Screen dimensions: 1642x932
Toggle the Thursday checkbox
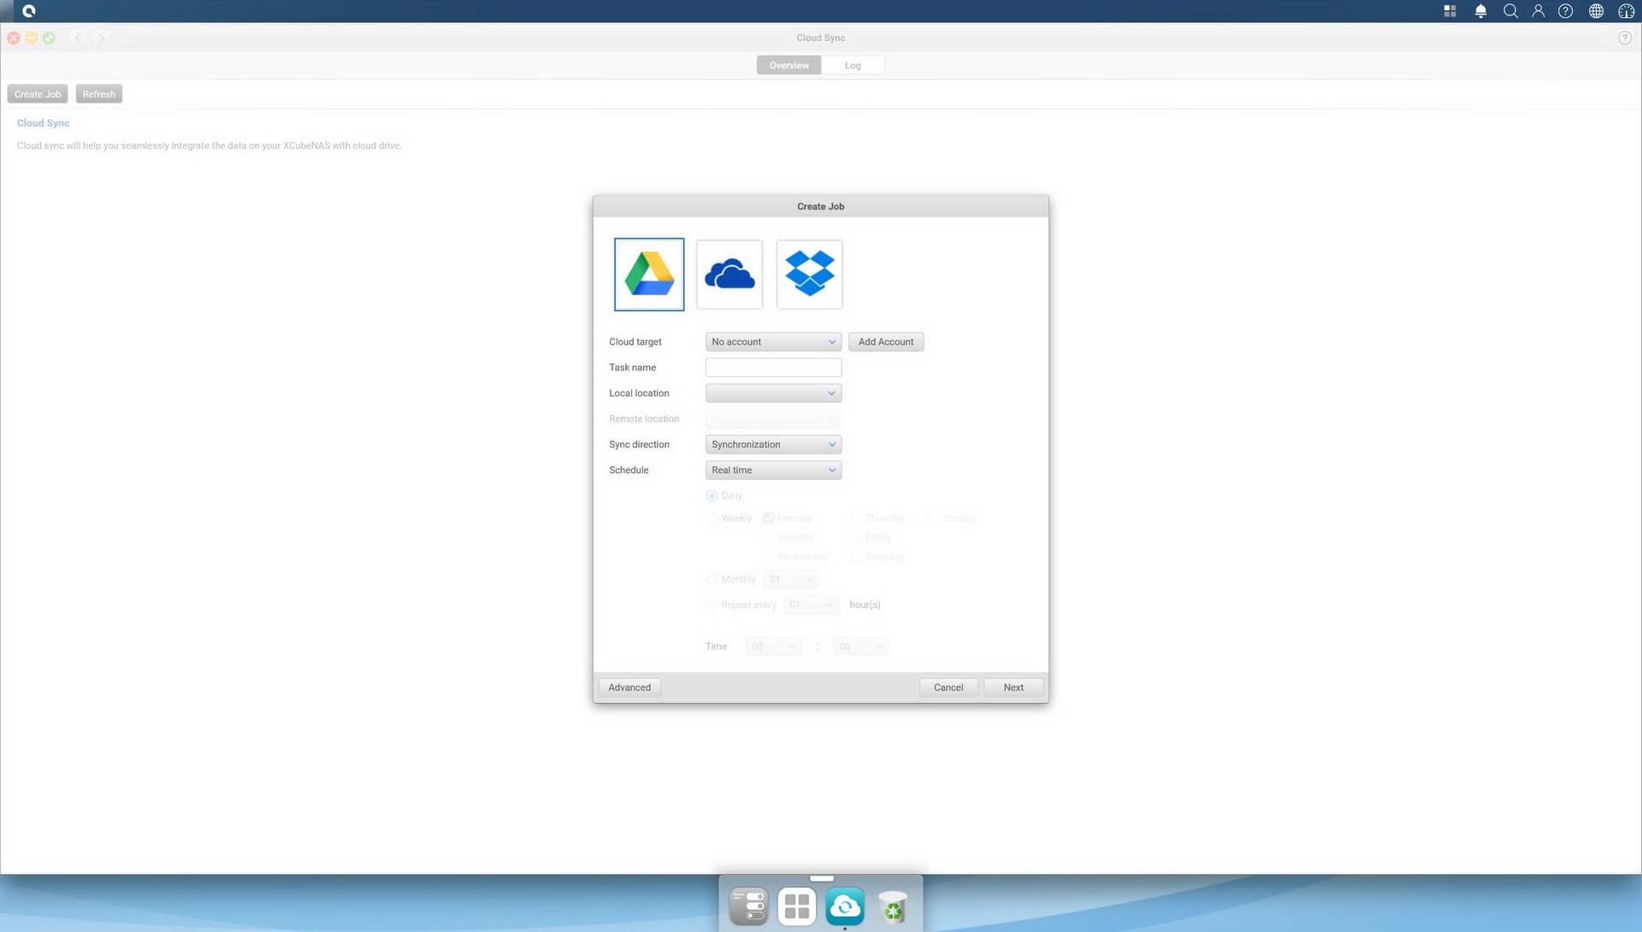click(x=855, y=518)
